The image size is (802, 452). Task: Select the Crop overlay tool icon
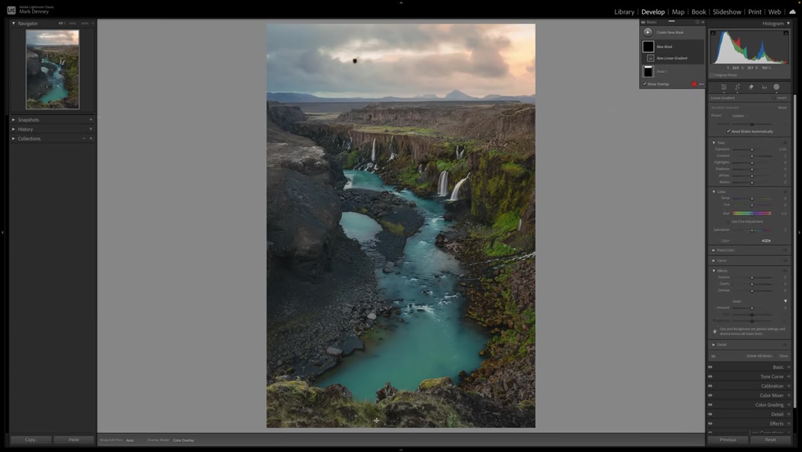tap(737, 87)
